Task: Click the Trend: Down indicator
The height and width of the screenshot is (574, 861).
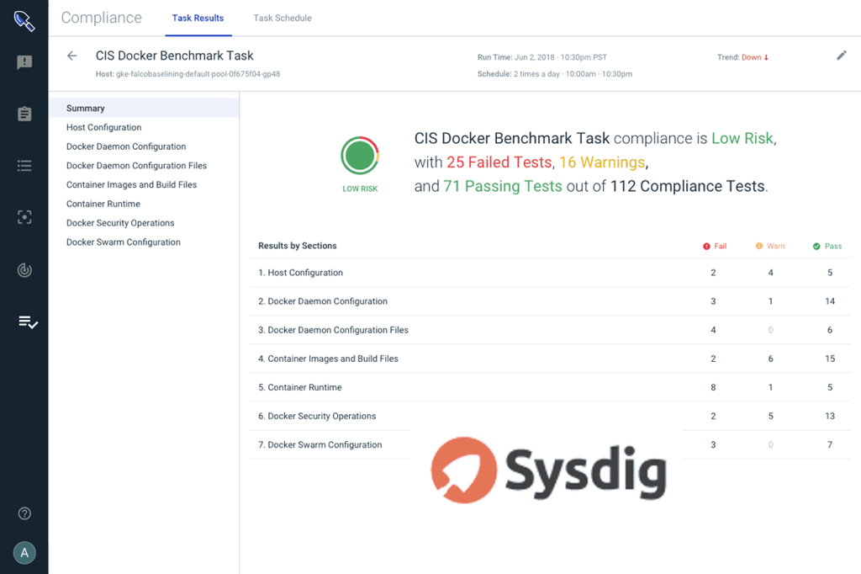Action: pyautogui.click(x=742, y=57)
